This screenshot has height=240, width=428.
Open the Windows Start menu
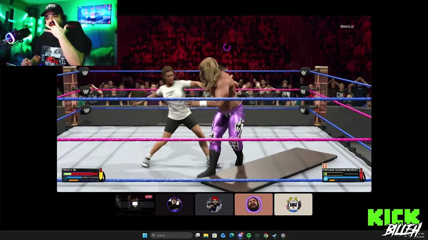tap(145, 235)
